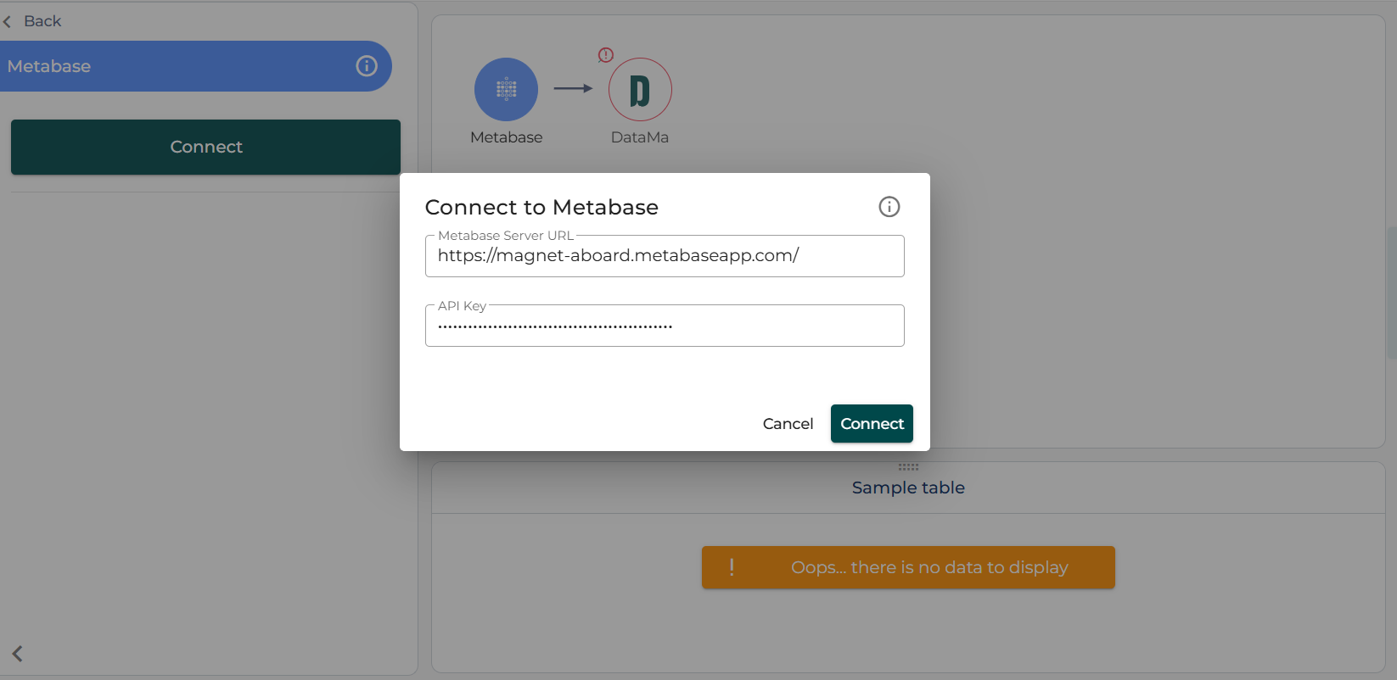Click the arrow connecting Metabase to DataMa
This screenshot has height=680, width=1397.
[574, 88]
